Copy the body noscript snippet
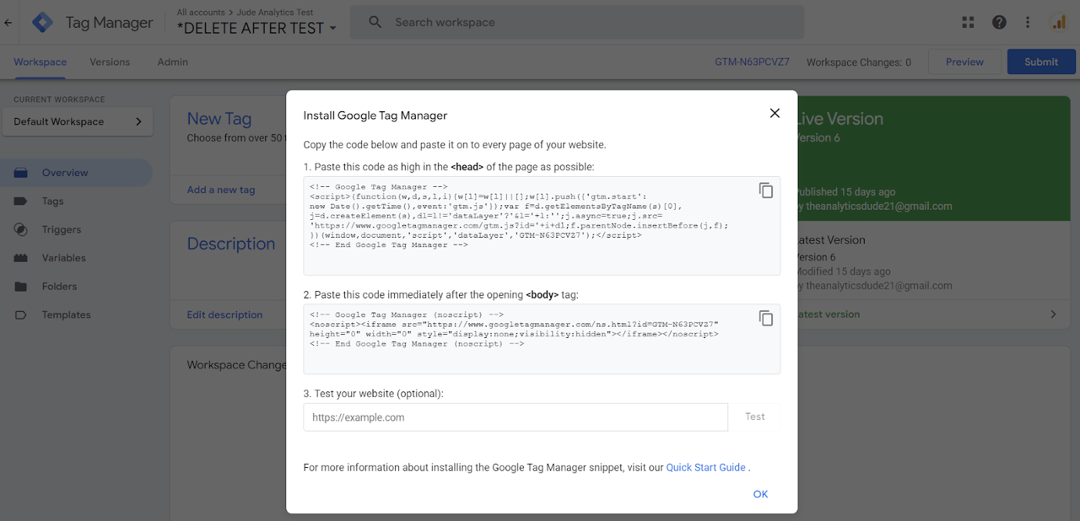This screenshot has height=521, width=1080. [765, 318]
